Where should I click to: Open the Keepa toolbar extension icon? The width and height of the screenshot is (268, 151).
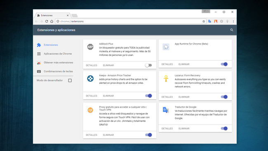tap(221, 21)
